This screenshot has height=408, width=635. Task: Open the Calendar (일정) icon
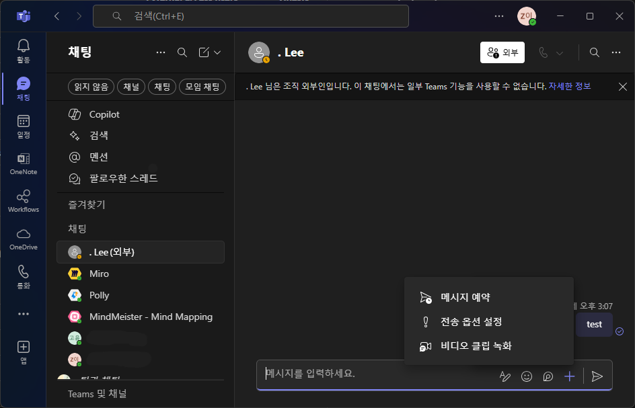point(23,126)
